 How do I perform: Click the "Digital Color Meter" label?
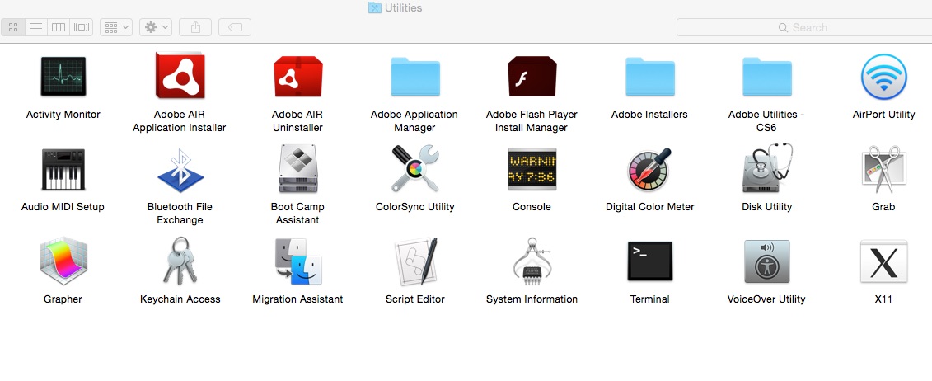[649, 207]
